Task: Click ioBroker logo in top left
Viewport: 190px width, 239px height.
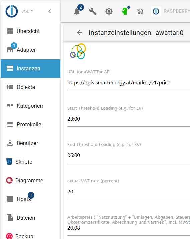Action: pyautogui.click(x=12, y=11)
